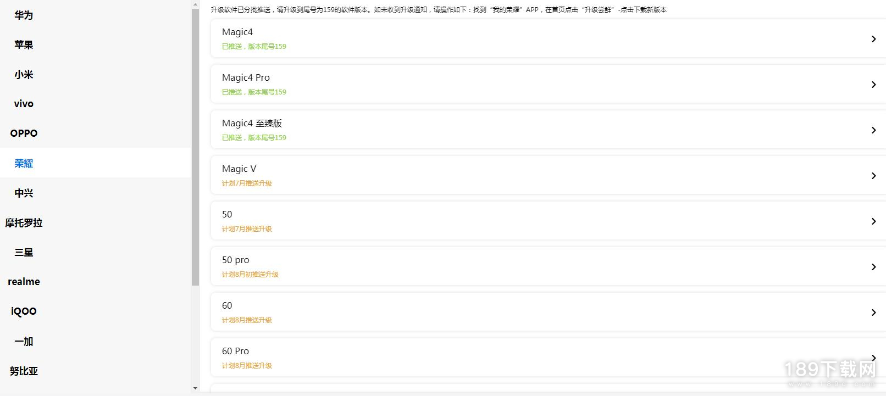Click the sidebar scrollbar up arrow
The image size is (886, 396).
click(195, 4)
